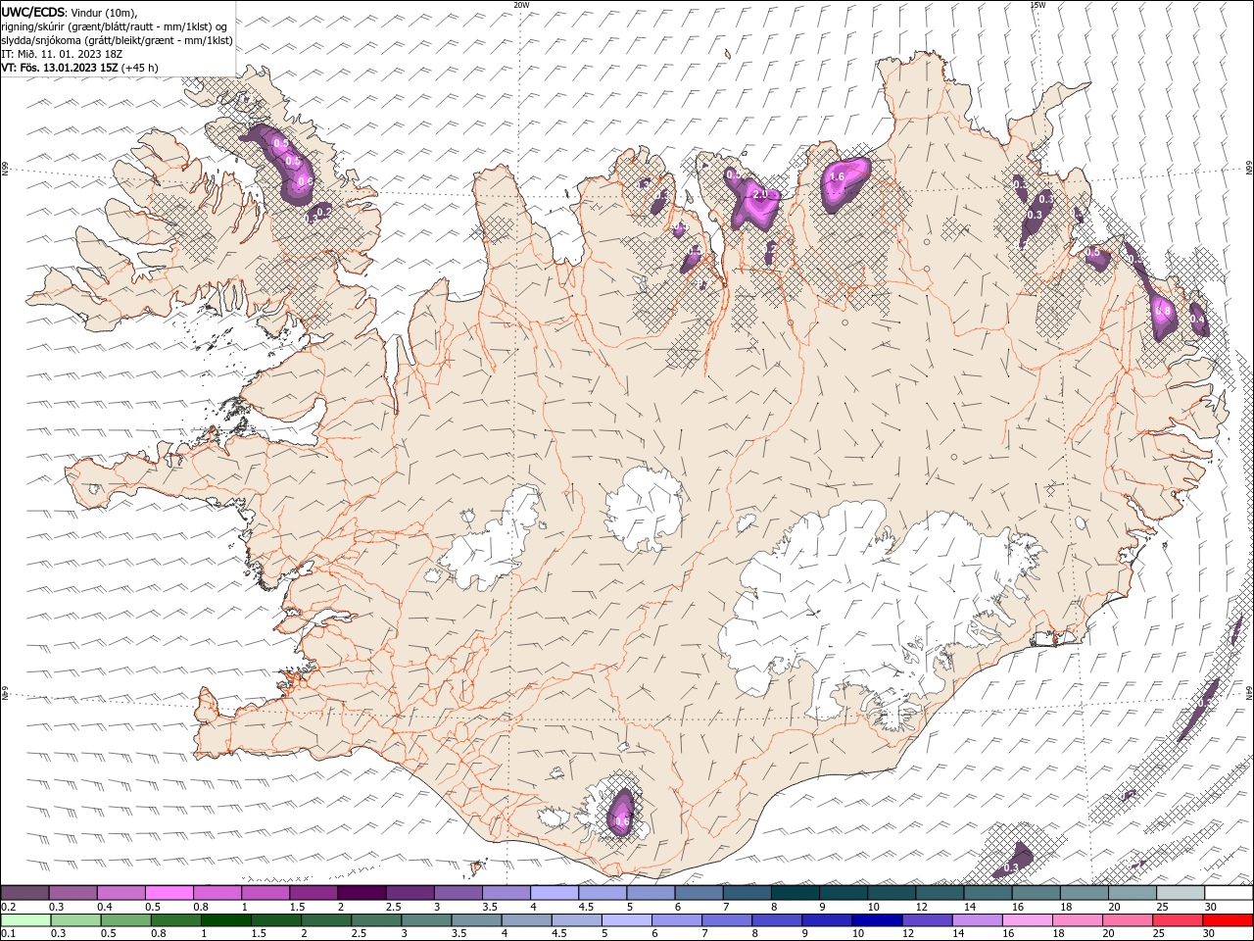
Task: Select the 'slydda/snjókoma (grátt/bleikt/grænt - mm/1klst)' line
Action: [117, 40]
